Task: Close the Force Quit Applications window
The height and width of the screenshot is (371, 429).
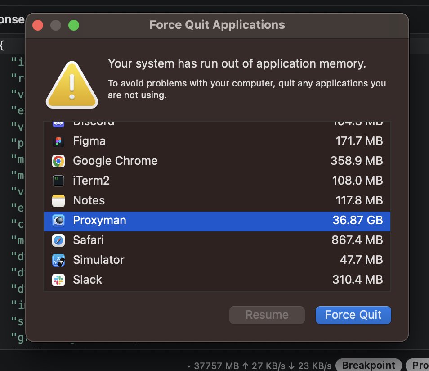Action: [38, 25]
